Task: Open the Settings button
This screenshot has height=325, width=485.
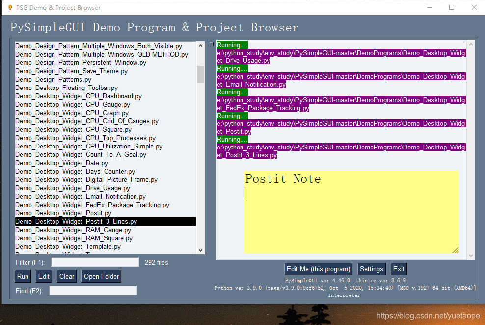Action: tap(372, 269)
